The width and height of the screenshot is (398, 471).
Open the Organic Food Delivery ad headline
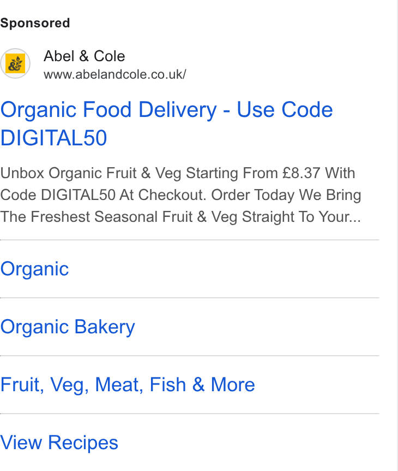pyautogui.click(x=167, y=123)
